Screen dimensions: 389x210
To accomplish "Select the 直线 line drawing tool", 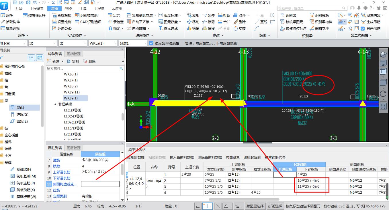I will click(x=261, y=22).
